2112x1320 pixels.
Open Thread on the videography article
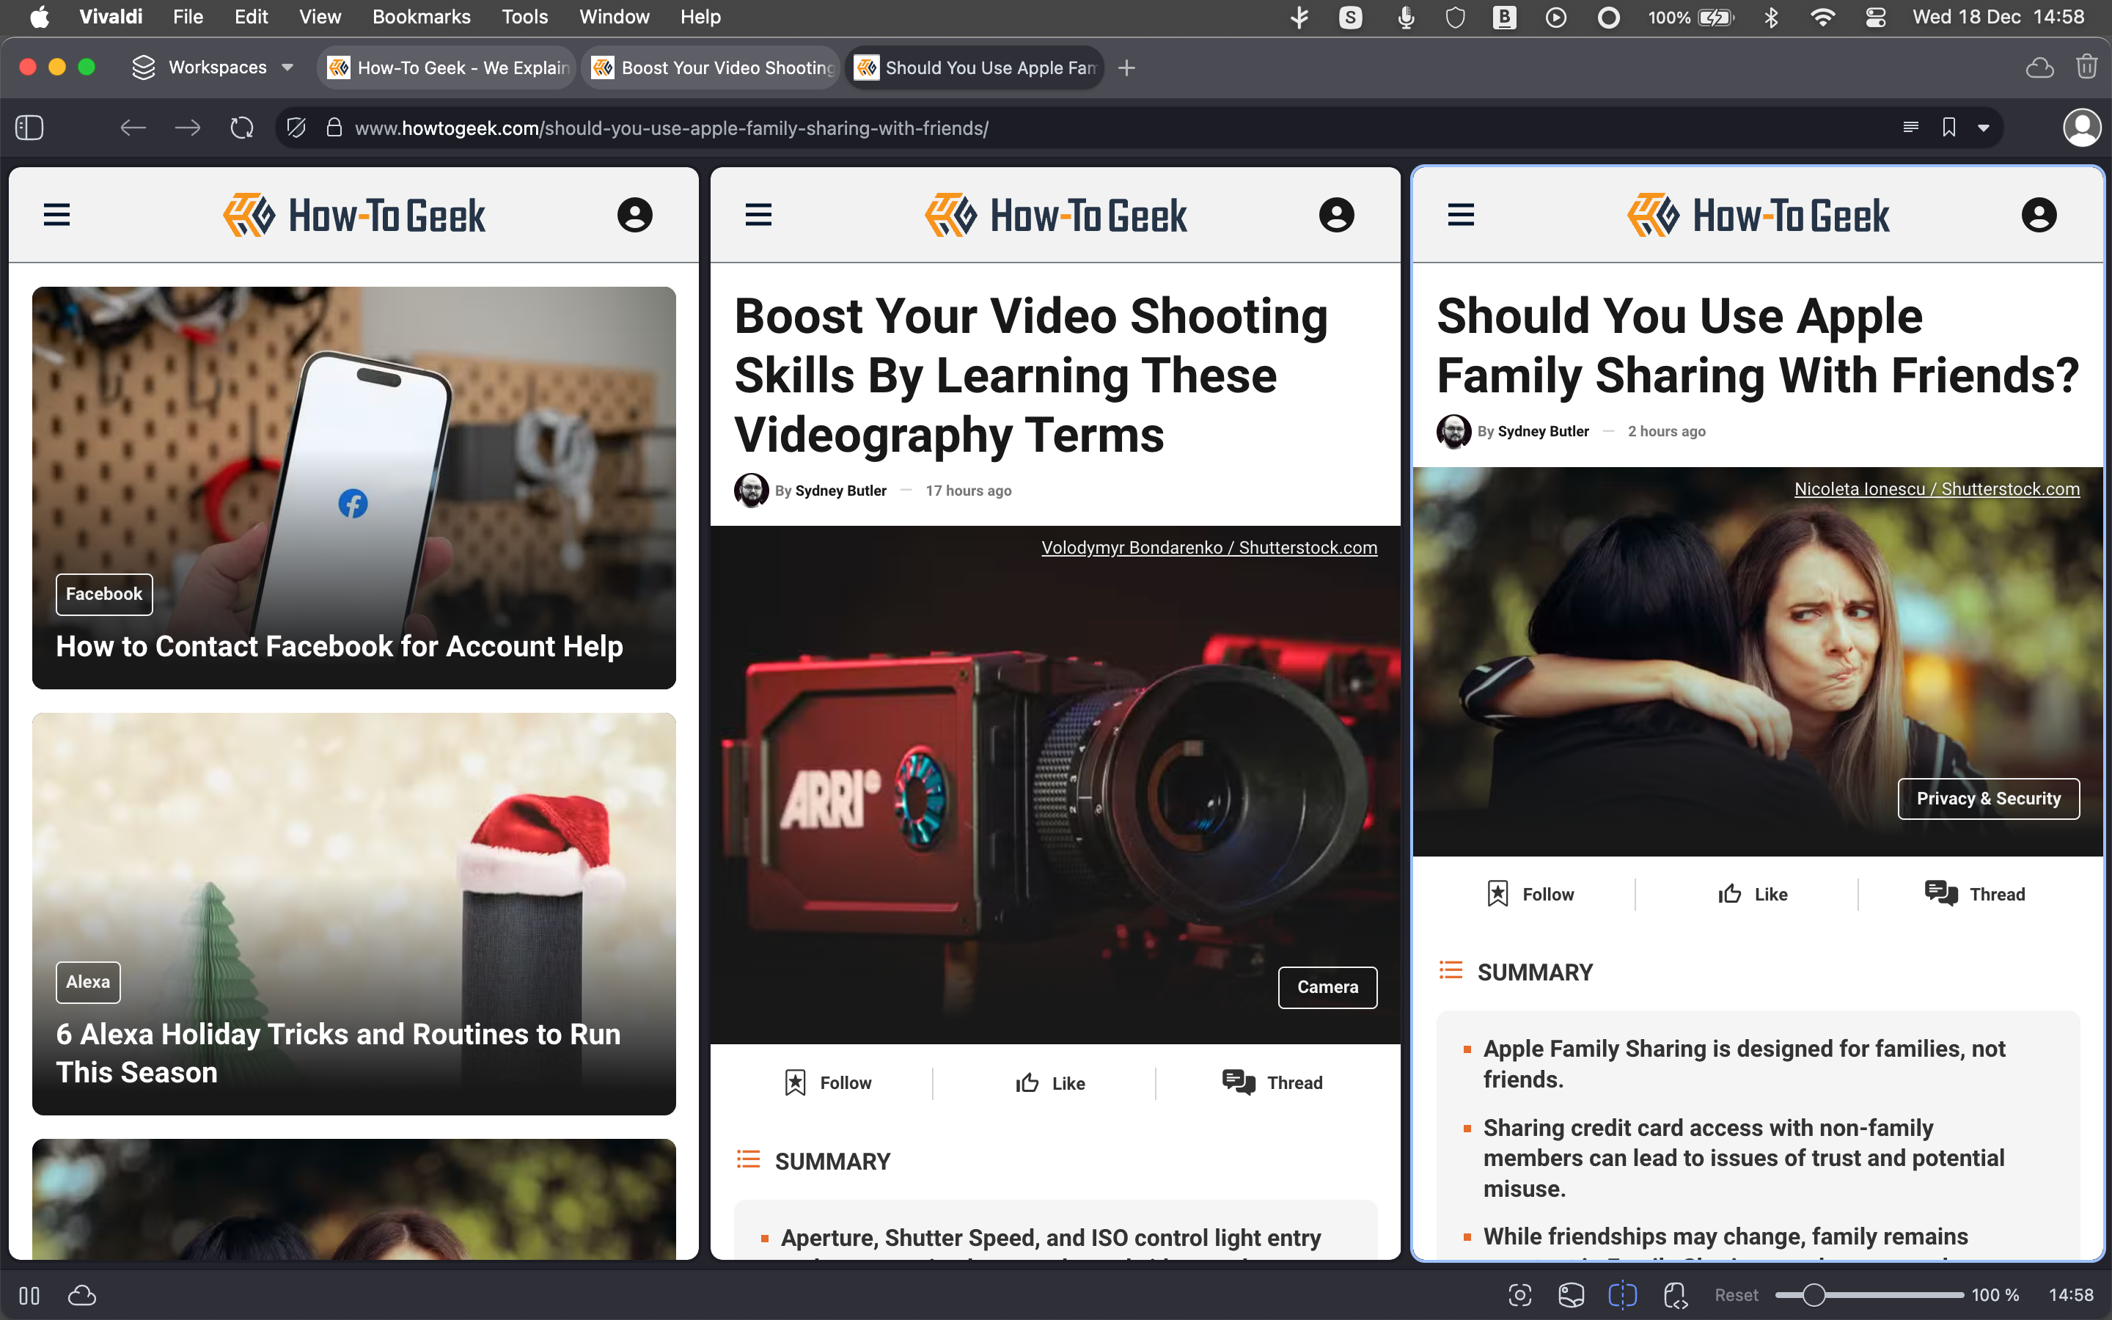(x=1272, y=1082)
